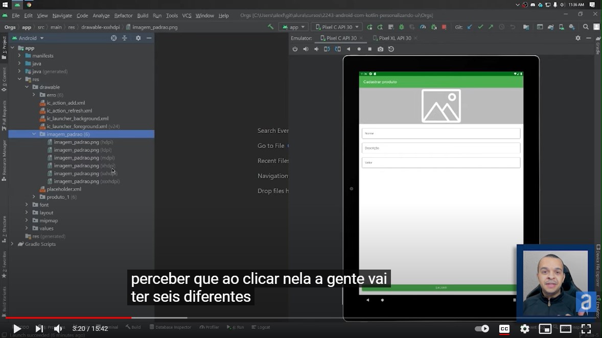Click the collapse all icon in Project panel
This screenshot has height=338, width=602.
124,38
